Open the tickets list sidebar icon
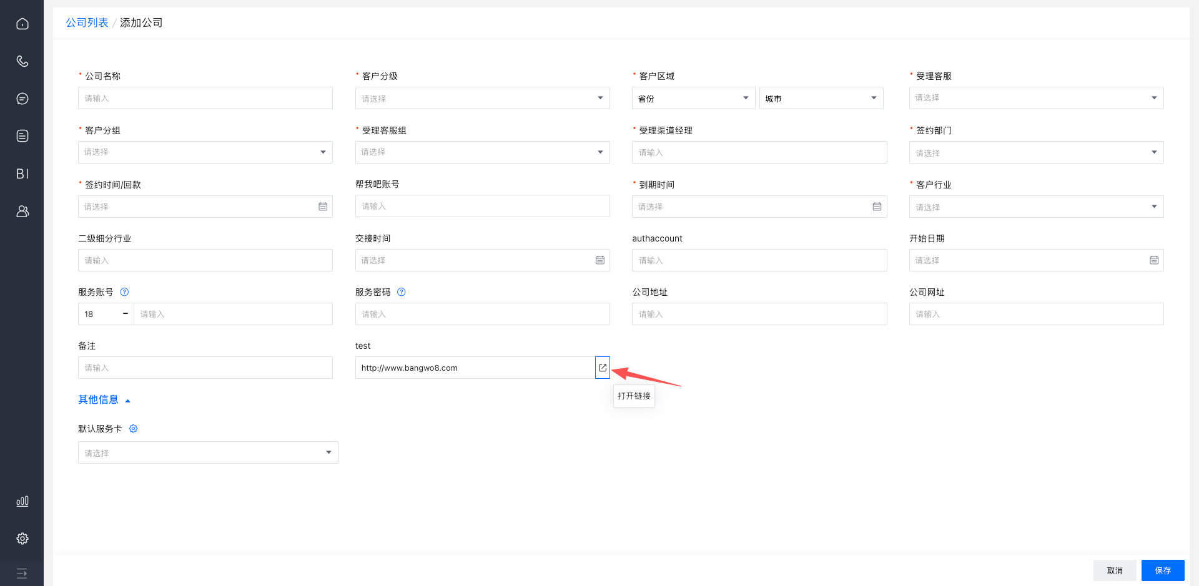Viewport: 1199px width, 586px height. 22,136
